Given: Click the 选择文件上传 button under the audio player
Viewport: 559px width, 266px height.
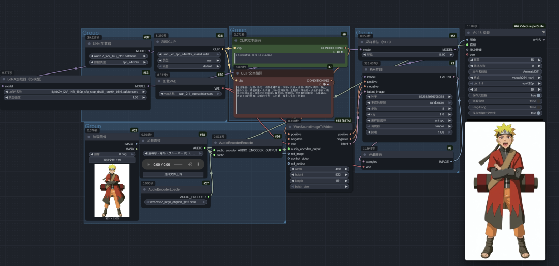Looking at the screenshot, I should tap(173, 174).
